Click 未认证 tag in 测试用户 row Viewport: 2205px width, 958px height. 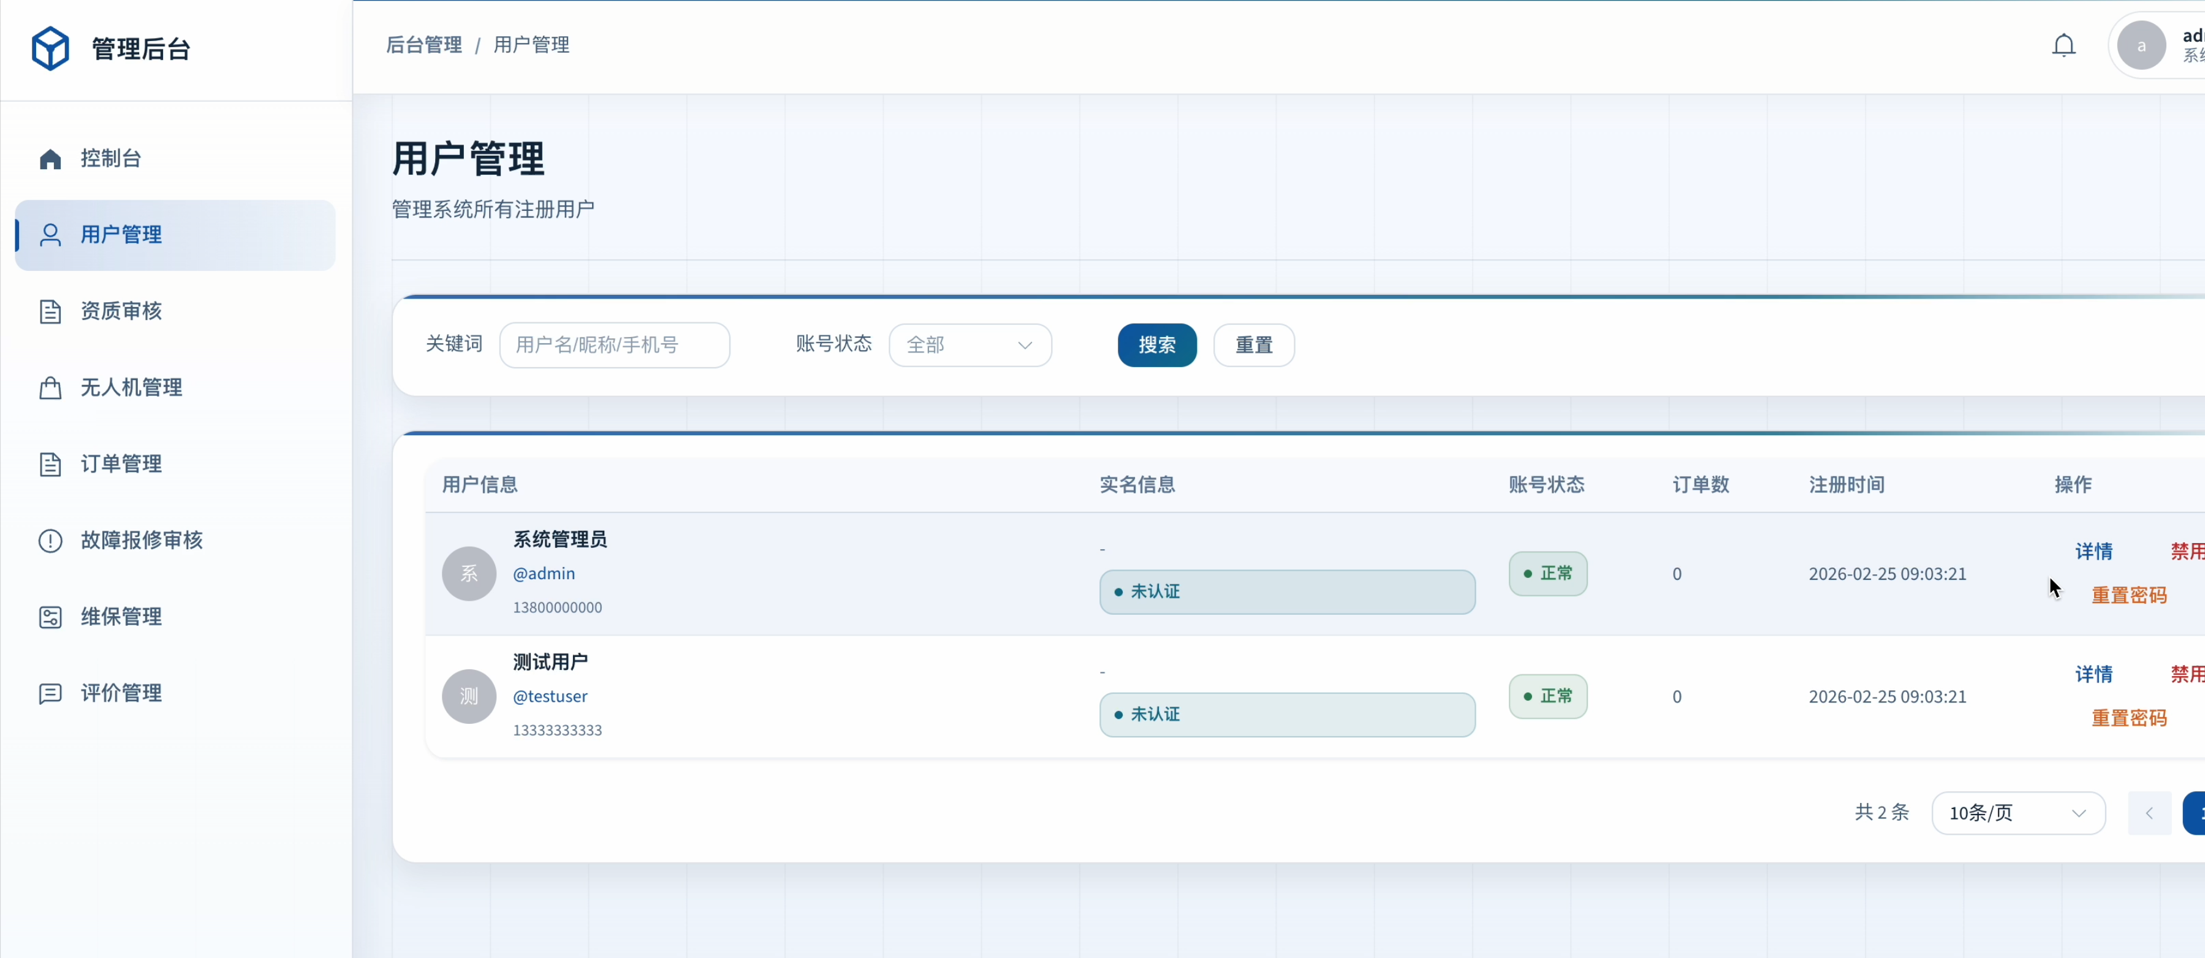tap(1288, 714)
